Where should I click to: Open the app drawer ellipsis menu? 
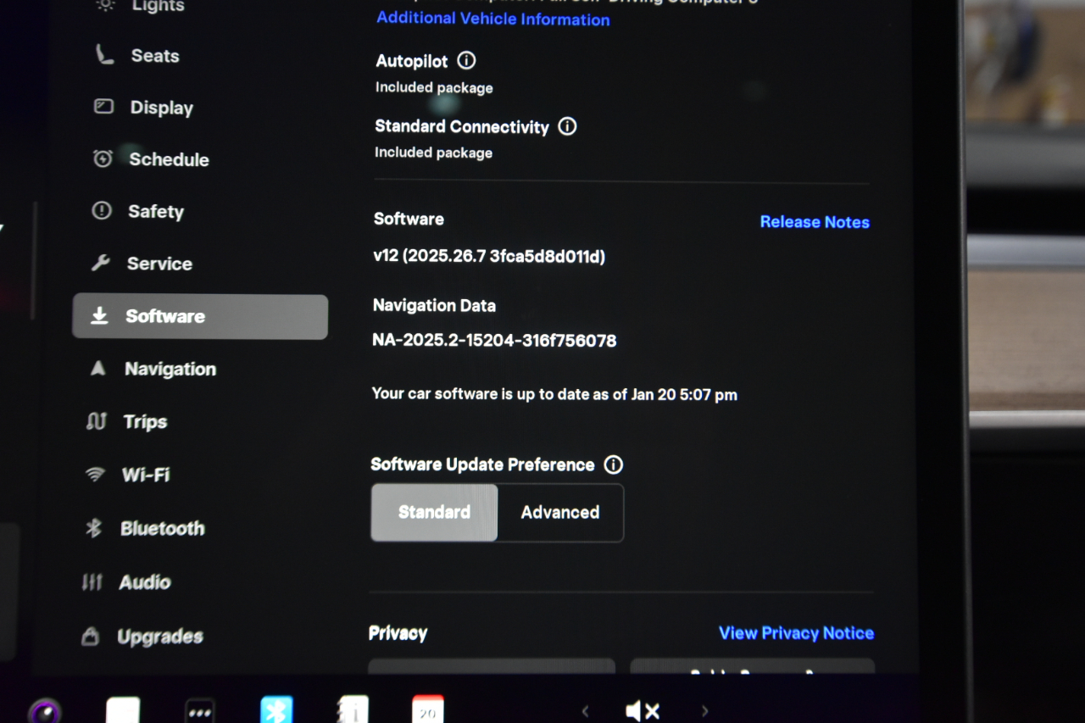point(200,710)
